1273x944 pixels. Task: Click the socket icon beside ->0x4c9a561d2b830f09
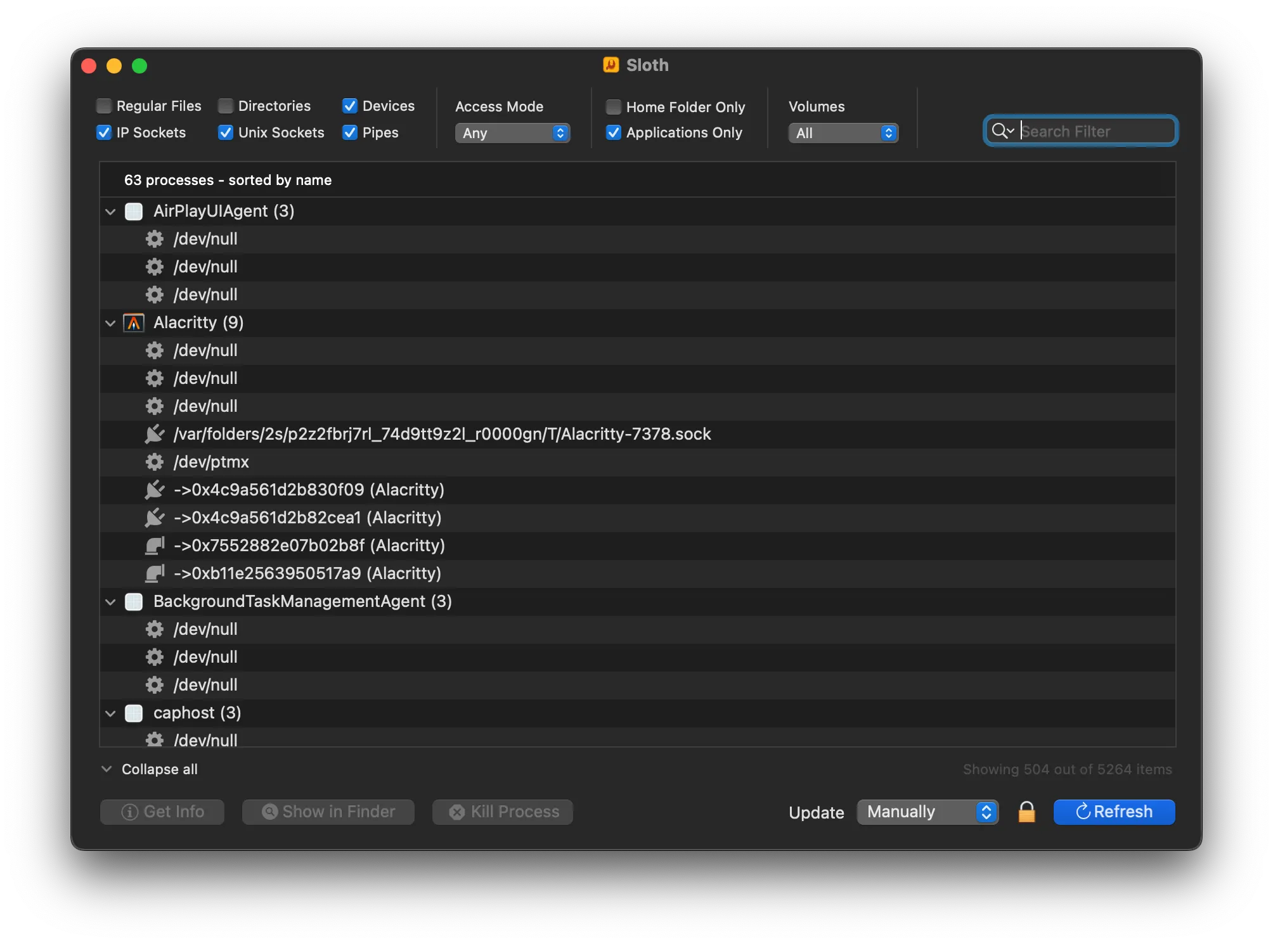coord(154,490)
